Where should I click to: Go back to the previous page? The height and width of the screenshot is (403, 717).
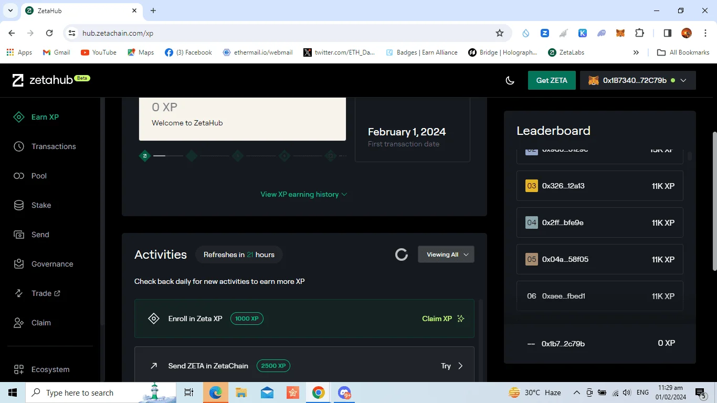click(12, 33)
